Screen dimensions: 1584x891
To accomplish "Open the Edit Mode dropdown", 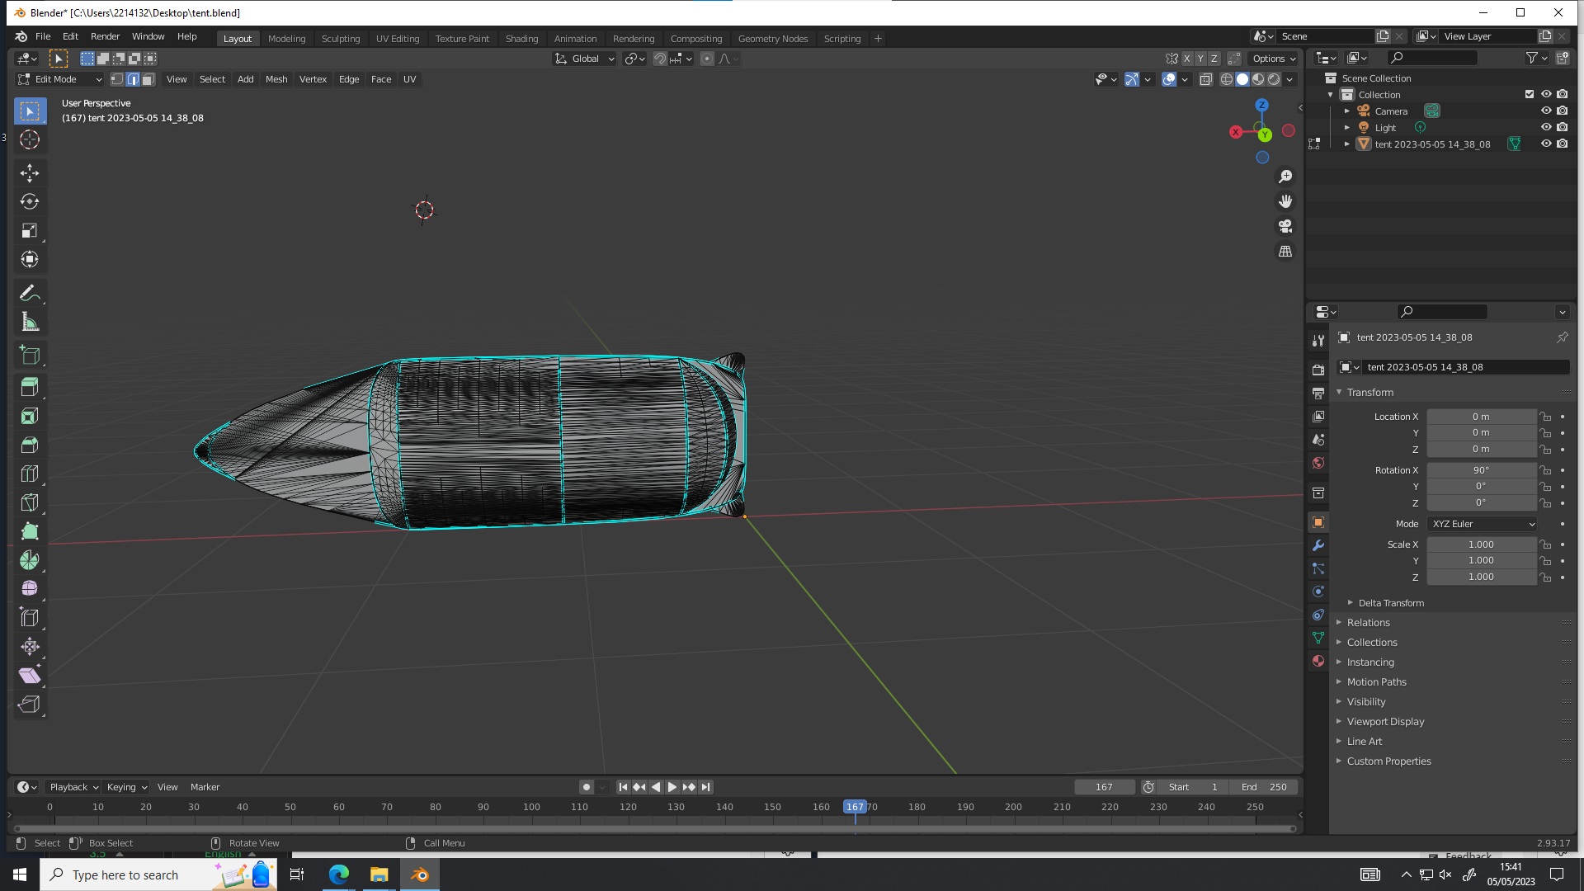I will click(x=60, y=79).
